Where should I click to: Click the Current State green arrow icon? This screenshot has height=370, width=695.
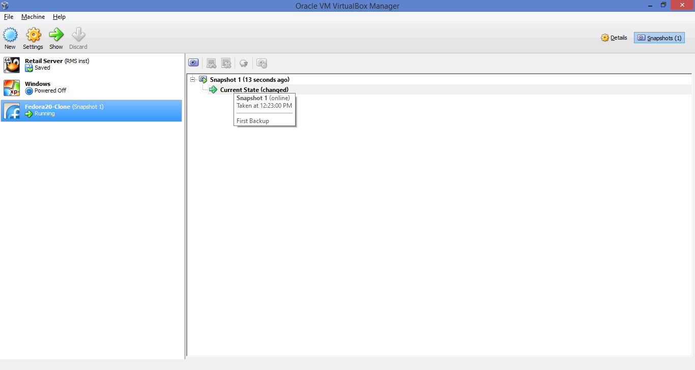click(x=213, y=89)
